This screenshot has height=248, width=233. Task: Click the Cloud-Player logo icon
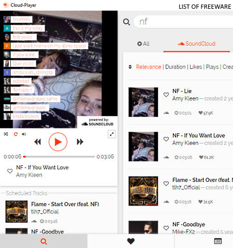click(6, 5)
